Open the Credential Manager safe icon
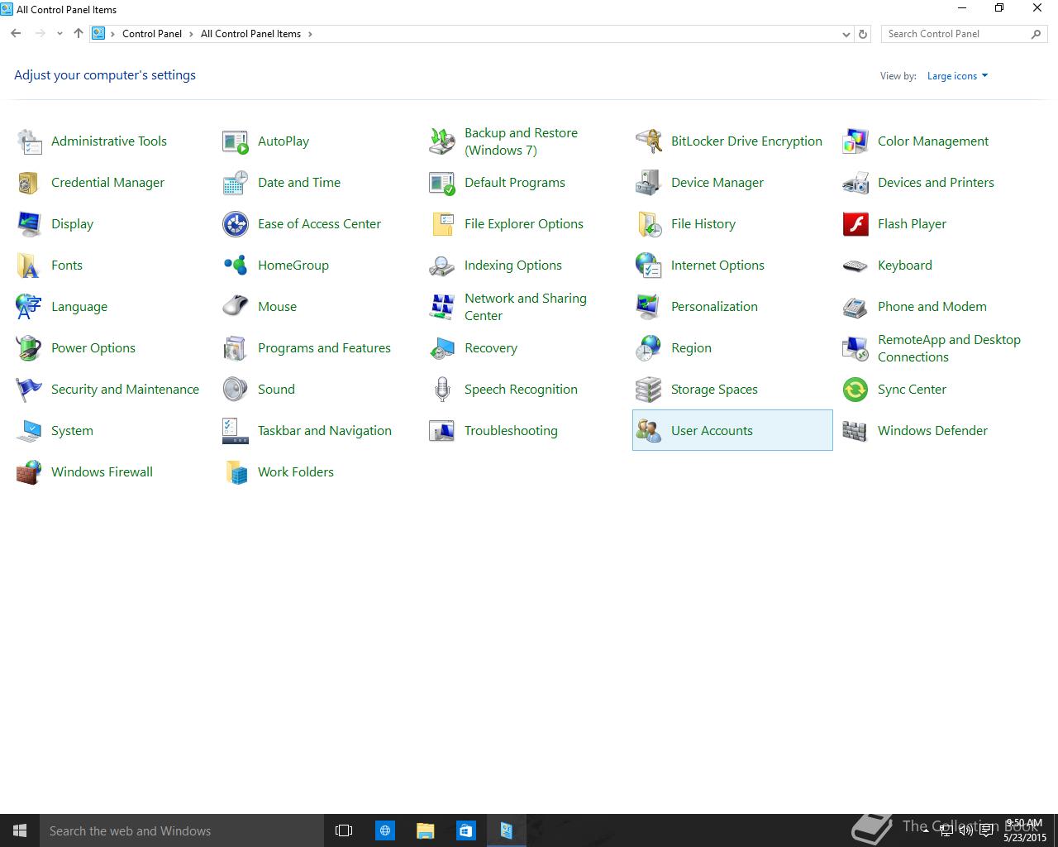The height and width of the screenshot is (847, 1058). click(29, 183)
